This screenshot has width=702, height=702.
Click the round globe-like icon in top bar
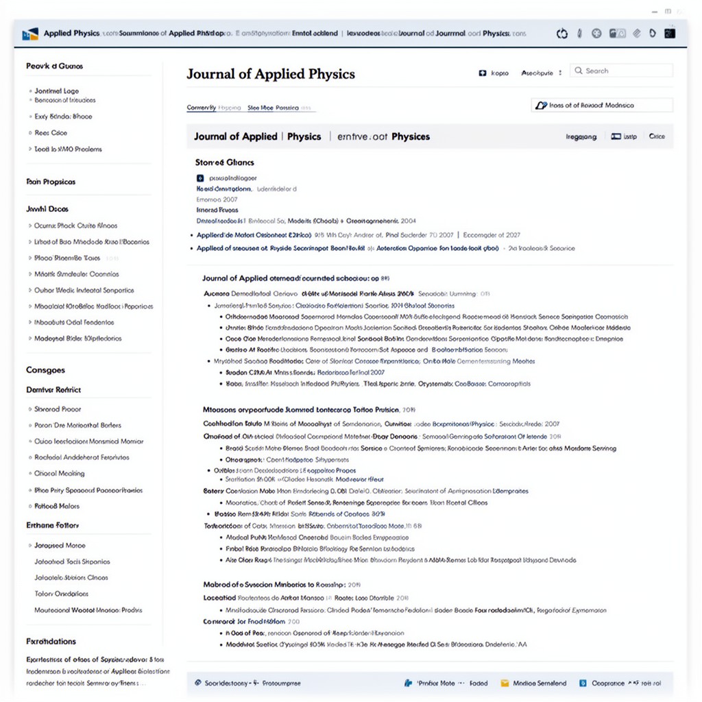click(596, 33)
